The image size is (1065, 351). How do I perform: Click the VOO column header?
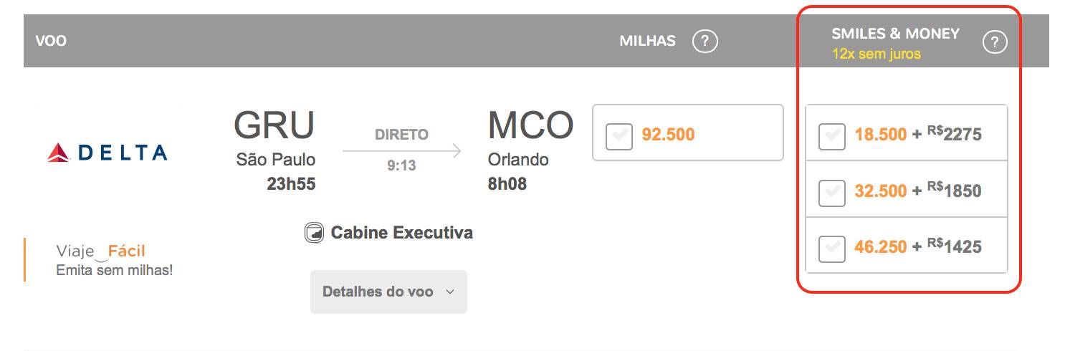[51, 42]
